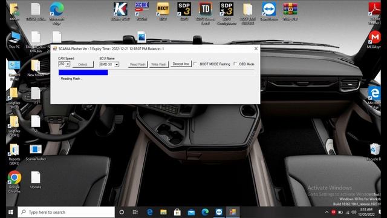Launch the ScaniaFlasher desktop icon
Image resolution: width=387 pixels, height=218 pixels.
pyautogui.click(x=36, y=153)
